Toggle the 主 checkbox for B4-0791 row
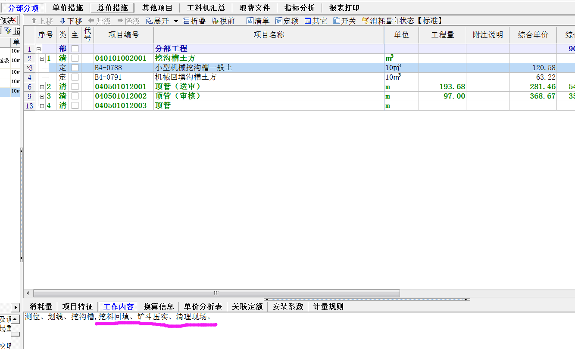The height and width of the screenshot is (349, 575). click(75, 77)
